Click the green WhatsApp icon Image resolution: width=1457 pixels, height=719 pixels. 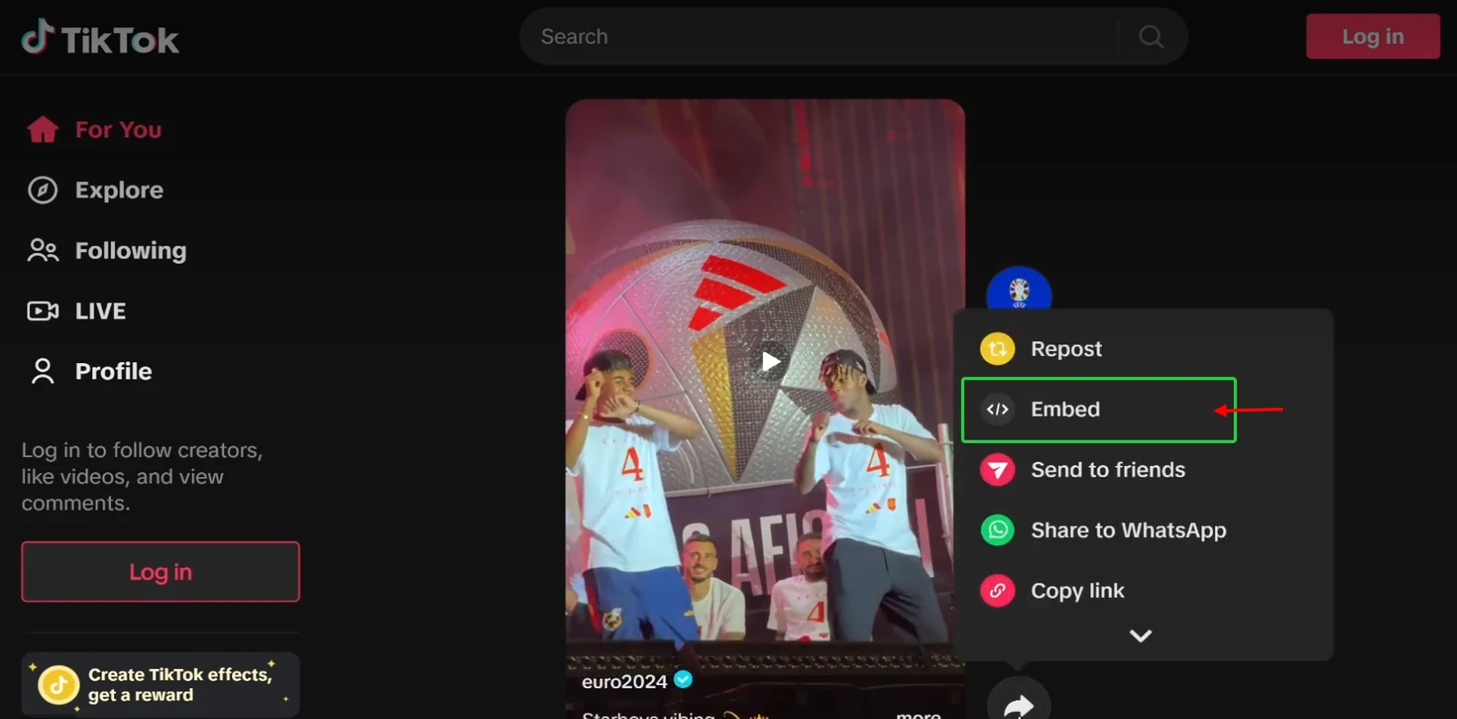[x=997, y=530]
